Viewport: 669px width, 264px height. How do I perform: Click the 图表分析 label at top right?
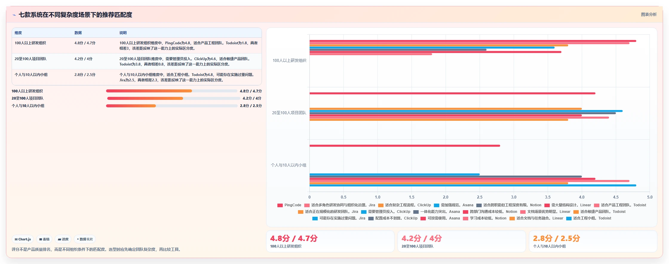pyautogui.click(x=649, y=14)
